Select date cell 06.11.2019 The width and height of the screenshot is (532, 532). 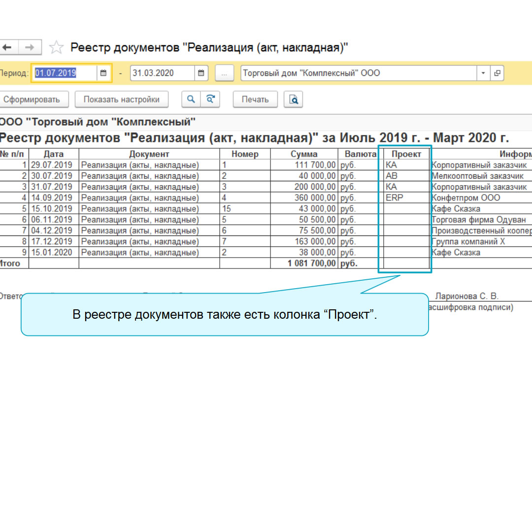[x=54, y=220]
